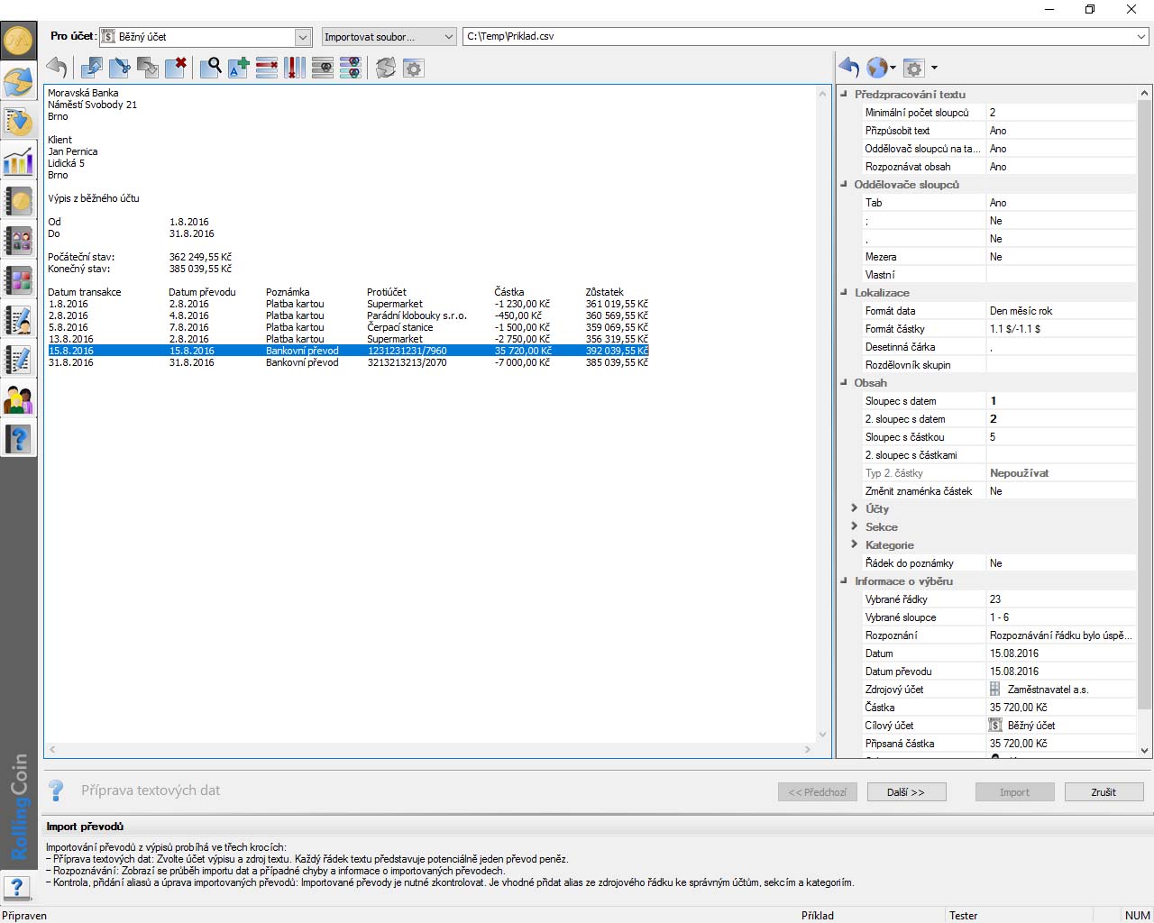The height and width of the screenshot is (923, 1154).
Task: Collapse the Předzpracování textu section
Action: point(845,94)
